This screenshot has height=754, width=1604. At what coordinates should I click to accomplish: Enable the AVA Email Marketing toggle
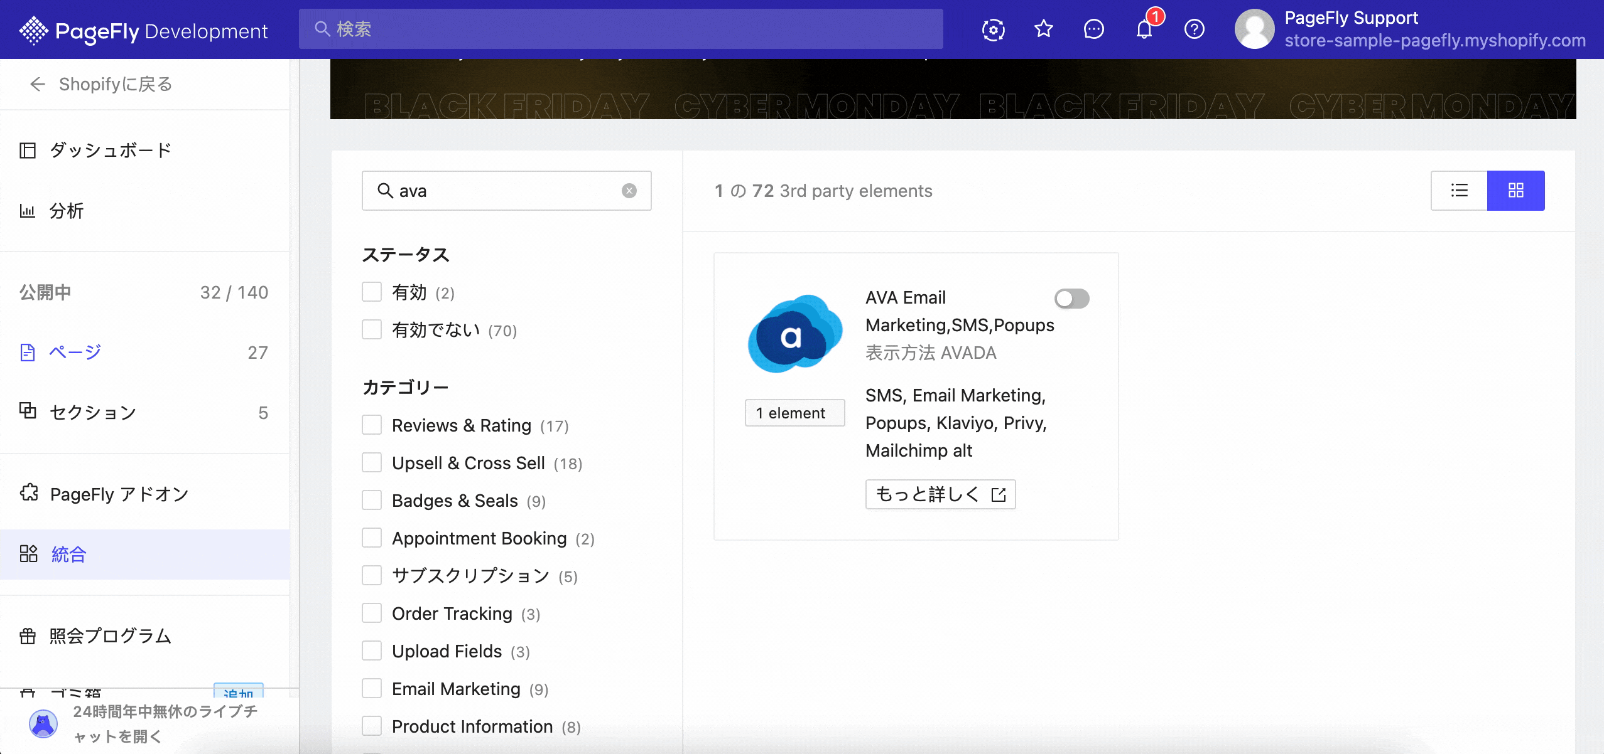point(1071,299)
